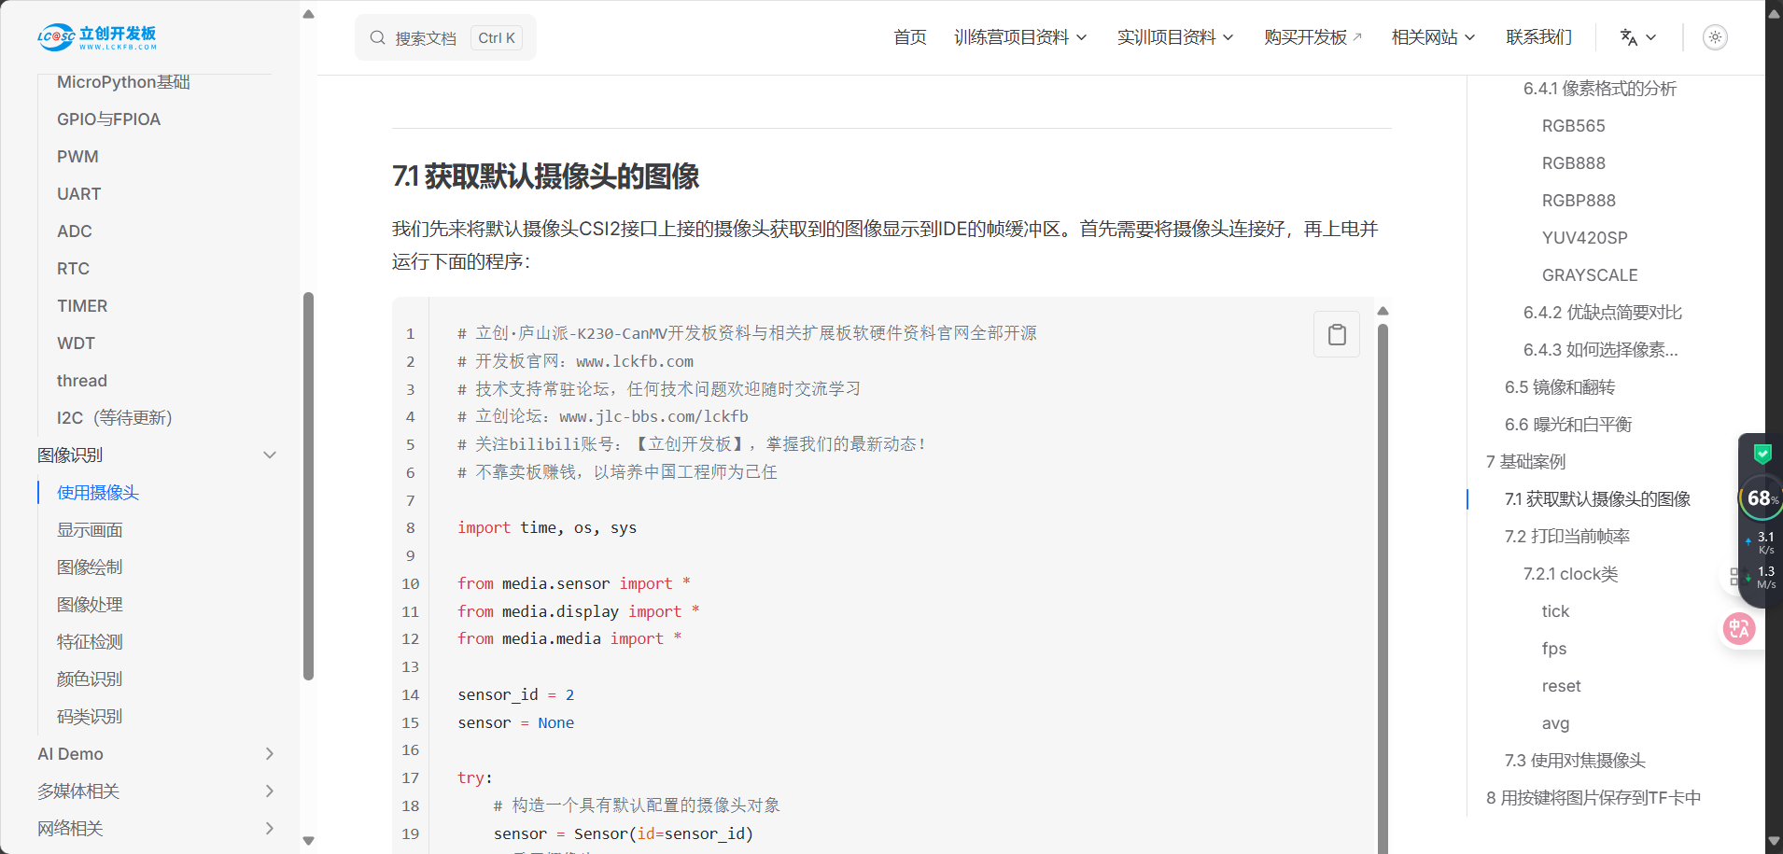Open the 使用摄像头 sidebar page
The width and height of the screenshot is (1783, 854).
96,492
